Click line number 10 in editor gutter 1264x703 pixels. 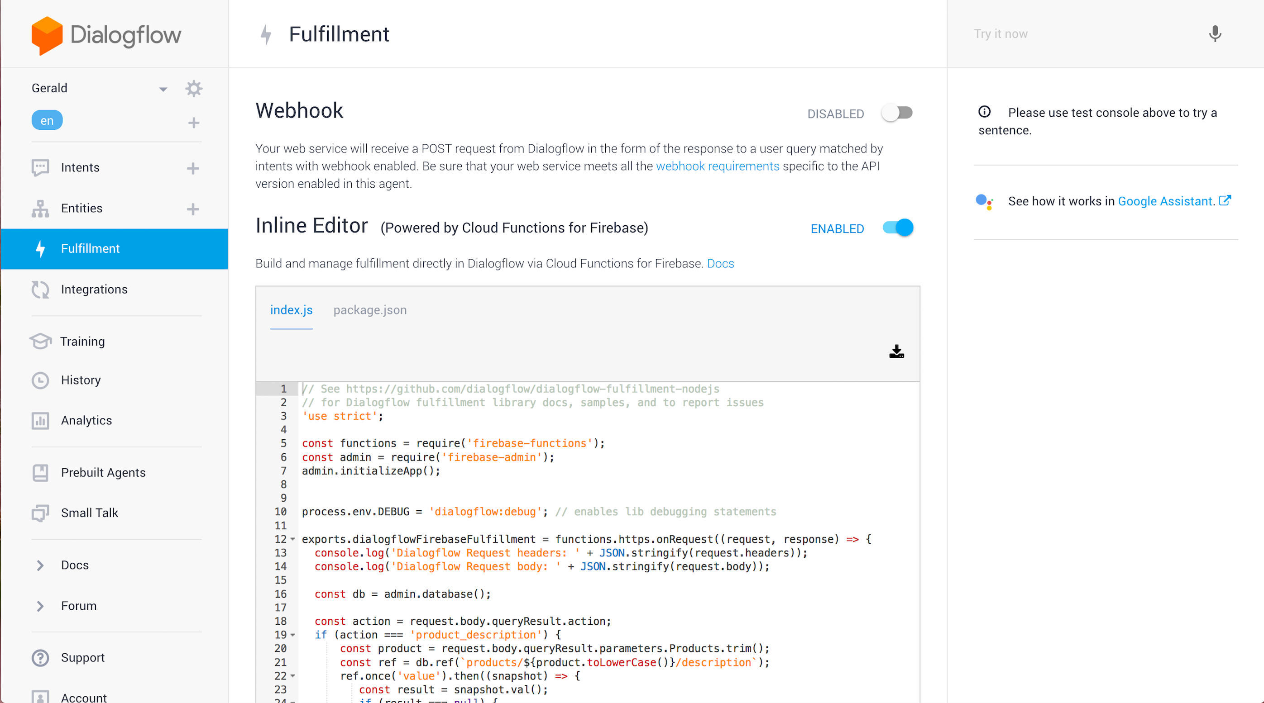281,511
